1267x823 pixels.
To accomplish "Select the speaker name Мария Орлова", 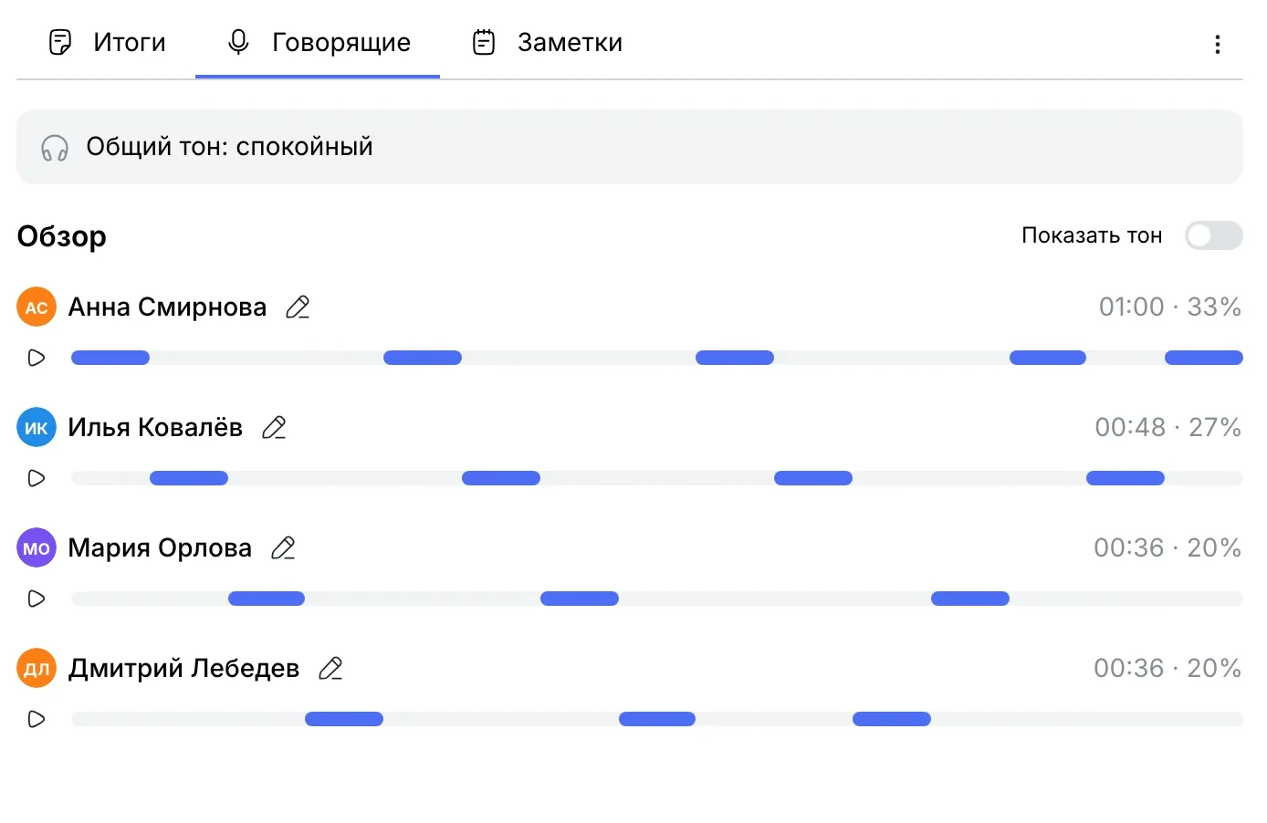I will coord(160,548).
